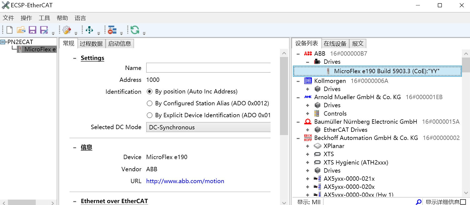Open the gear-and-pencil configuration tool
Screen dimensions: 470x205
tap(67, 30)
